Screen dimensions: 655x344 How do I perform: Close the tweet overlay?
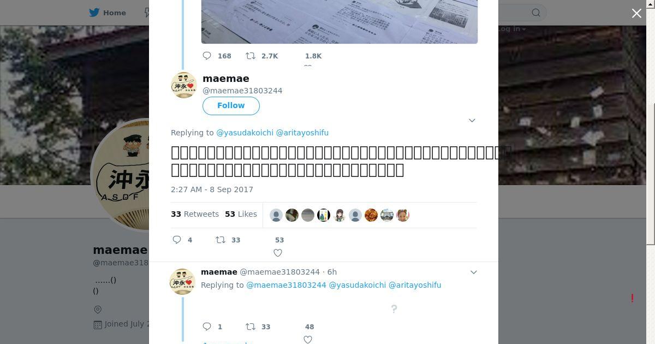636,13
